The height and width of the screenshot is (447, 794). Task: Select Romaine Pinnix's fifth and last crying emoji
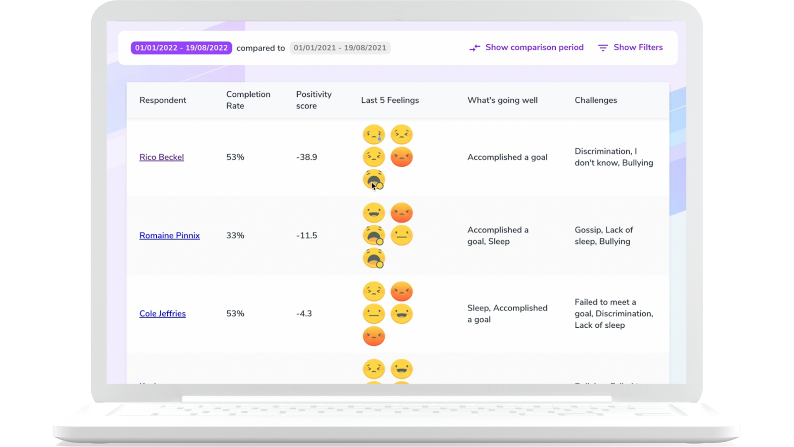(374, 258)
